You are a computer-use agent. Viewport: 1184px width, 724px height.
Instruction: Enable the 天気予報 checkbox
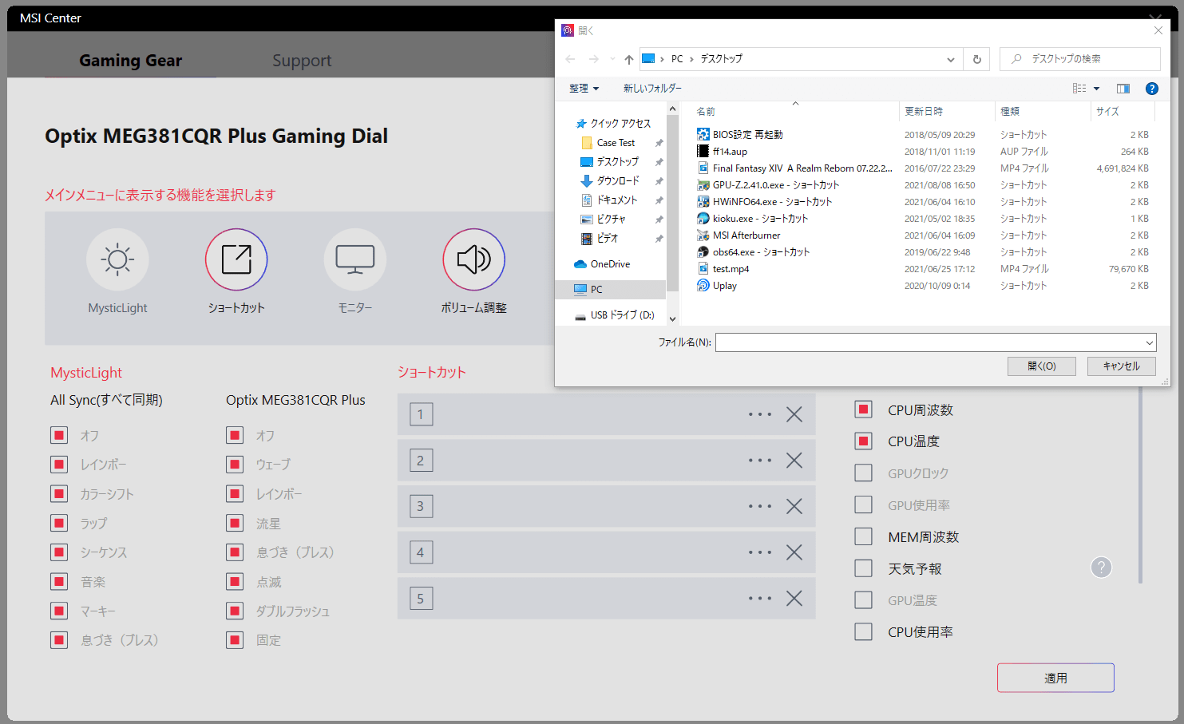863,568
